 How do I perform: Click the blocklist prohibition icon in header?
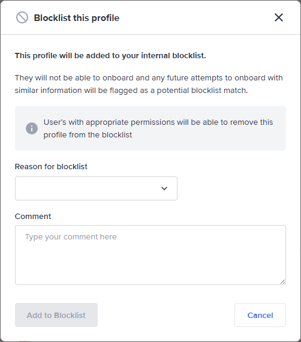[22, 17]
